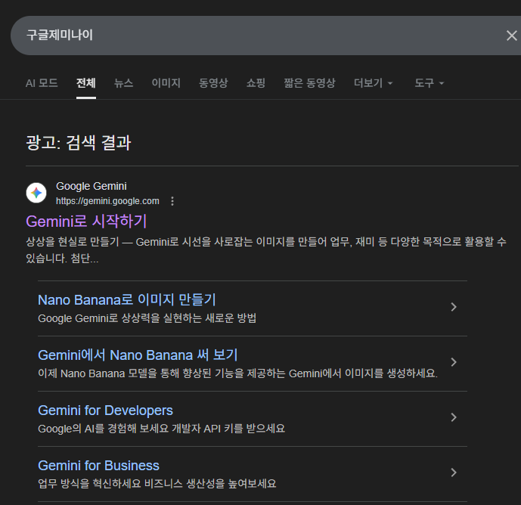Open the Gemini for Developers link
521x505 pixels.
pos(105,411)
